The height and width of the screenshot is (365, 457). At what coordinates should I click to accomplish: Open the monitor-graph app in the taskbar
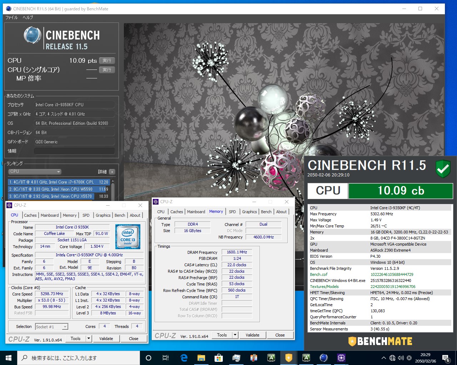[x=236, y=358]
